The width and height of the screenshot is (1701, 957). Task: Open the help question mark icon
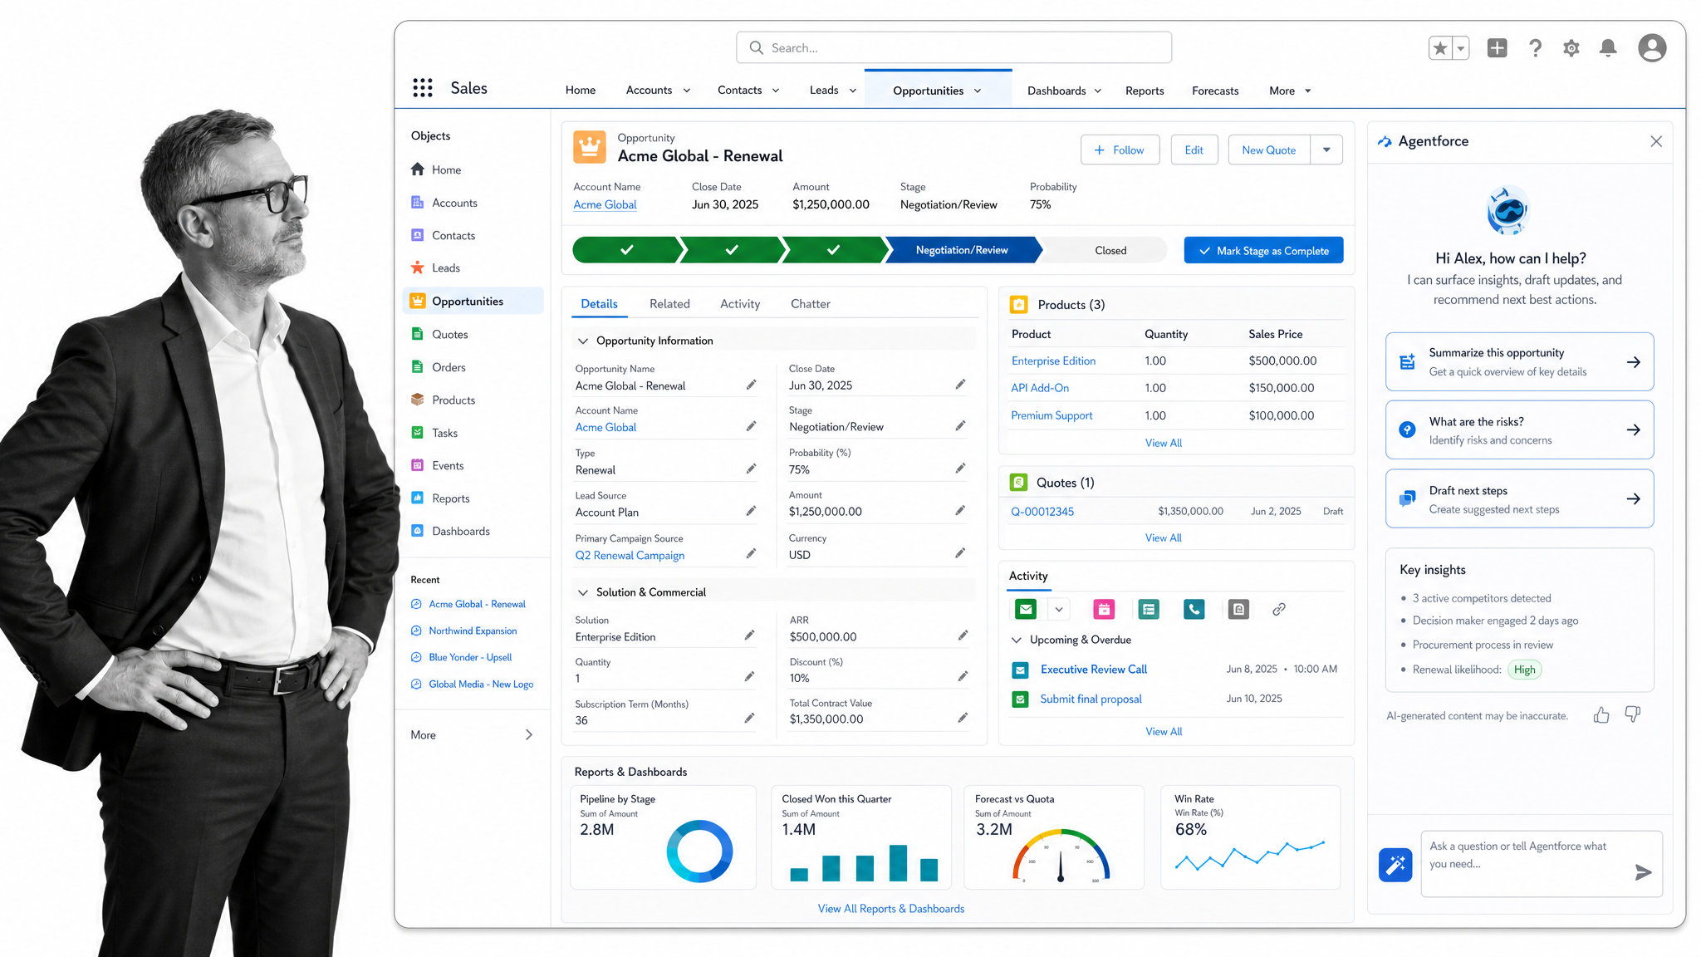pos(1535,48)
